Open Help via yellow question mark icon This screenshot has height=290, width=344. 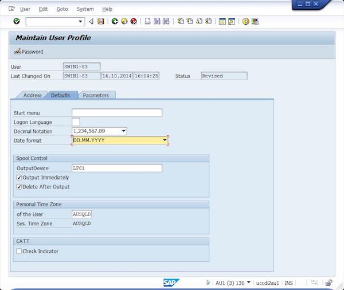click(x=246, y=21)
